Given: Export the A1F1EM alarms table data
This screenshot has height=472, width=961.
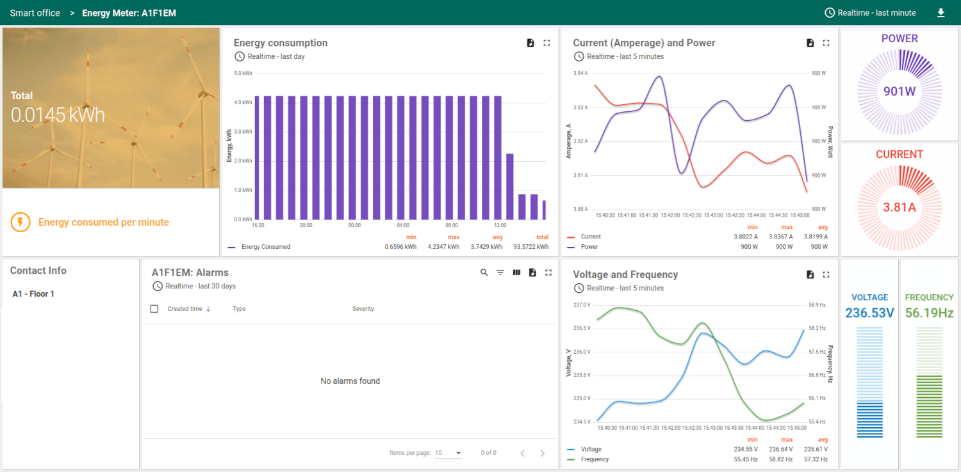Looking at the screenshot, I should 532,272.
